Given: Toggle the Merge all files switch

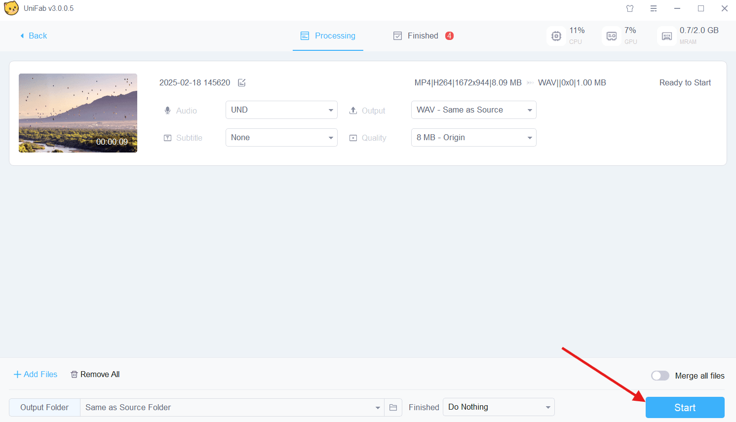Looking at the screenshot, I should (660, 376).
